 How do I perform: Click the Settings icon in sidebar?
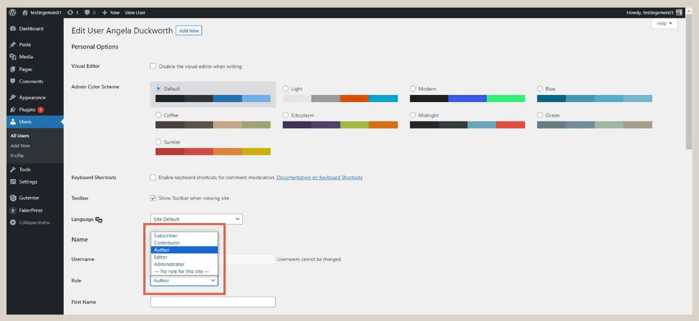click(13, 182)
